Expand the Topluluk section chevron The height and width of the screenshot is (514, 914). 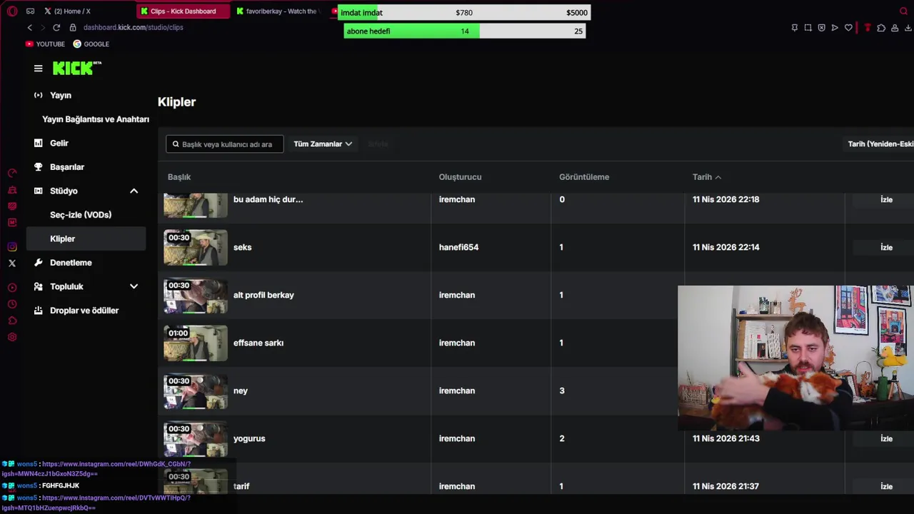coord(134,287)
